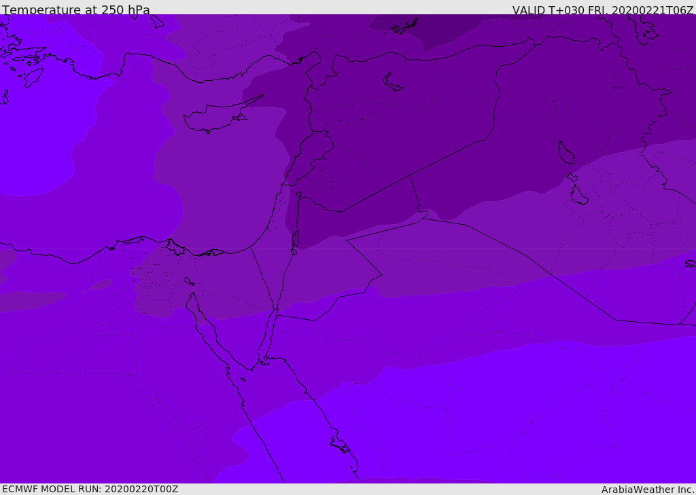Click the Greek island near top-left corner
The image size is (696, 495).
pos(33,77)
